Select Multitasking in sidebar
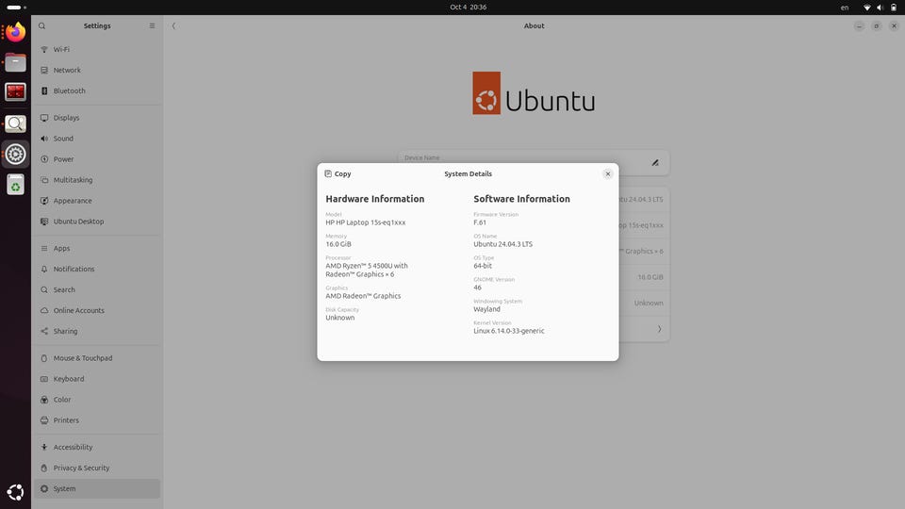The height and width of the screenshot is (509, 905). pyautogui.click(x=97, y=180)
